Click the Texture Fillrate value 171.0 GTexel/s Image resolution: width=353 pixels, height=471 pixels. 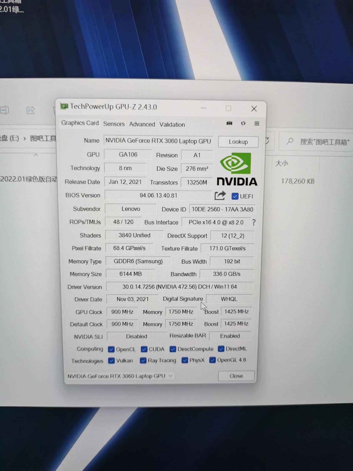pos(227,248)
